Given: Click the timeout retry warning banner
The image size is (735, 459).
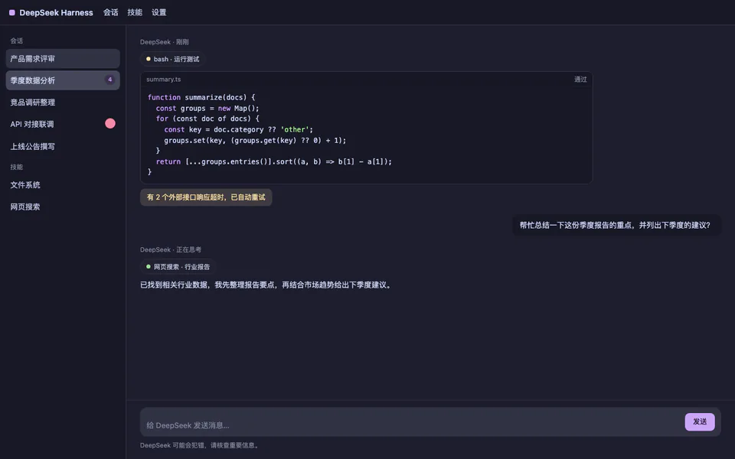Looking at the screenshot, I should (206, 197).
